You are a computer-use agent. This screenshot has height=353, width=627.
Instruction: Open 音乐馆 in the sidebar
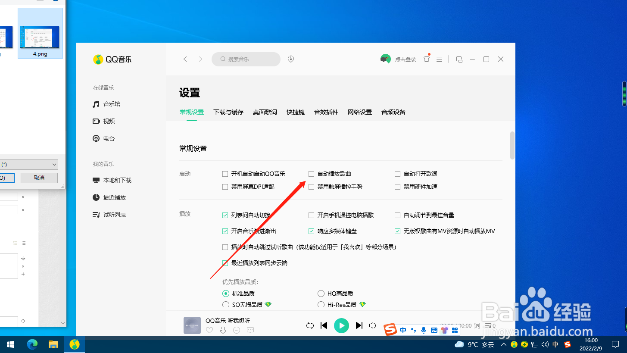click(x=107, y=104)
